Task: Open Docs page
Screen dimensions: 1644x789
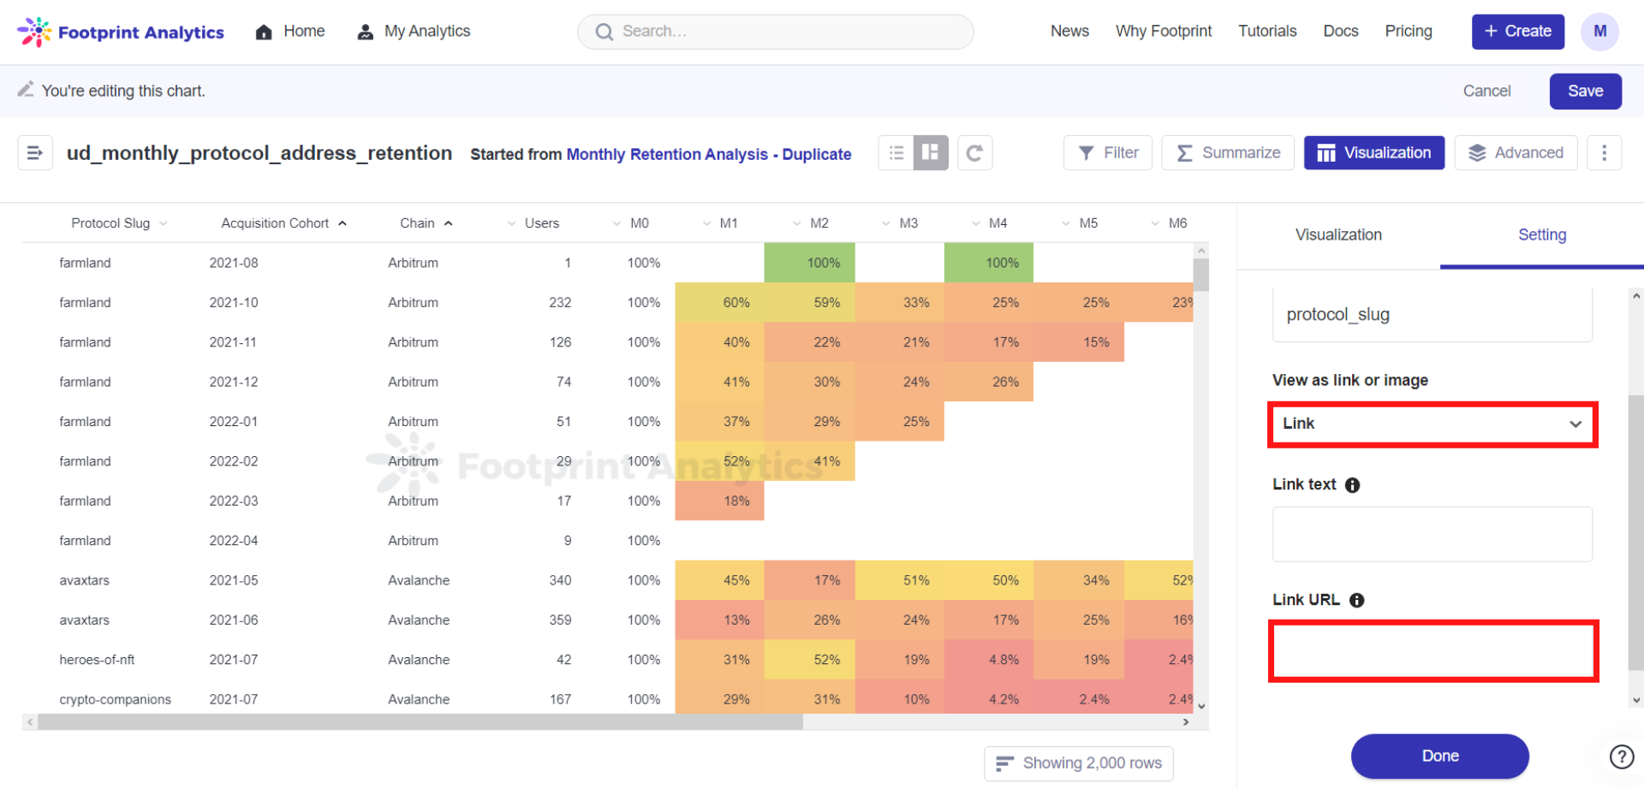Action: [1341, 32]
